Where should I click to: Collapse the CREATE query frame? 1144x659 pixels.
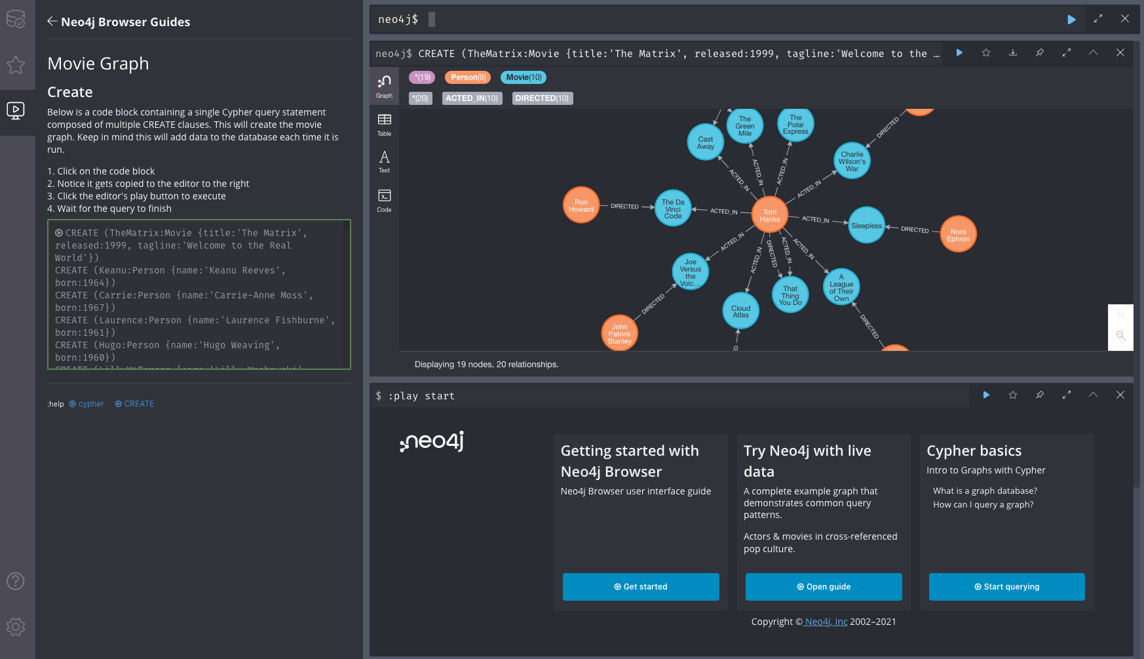click(1094, 52)
